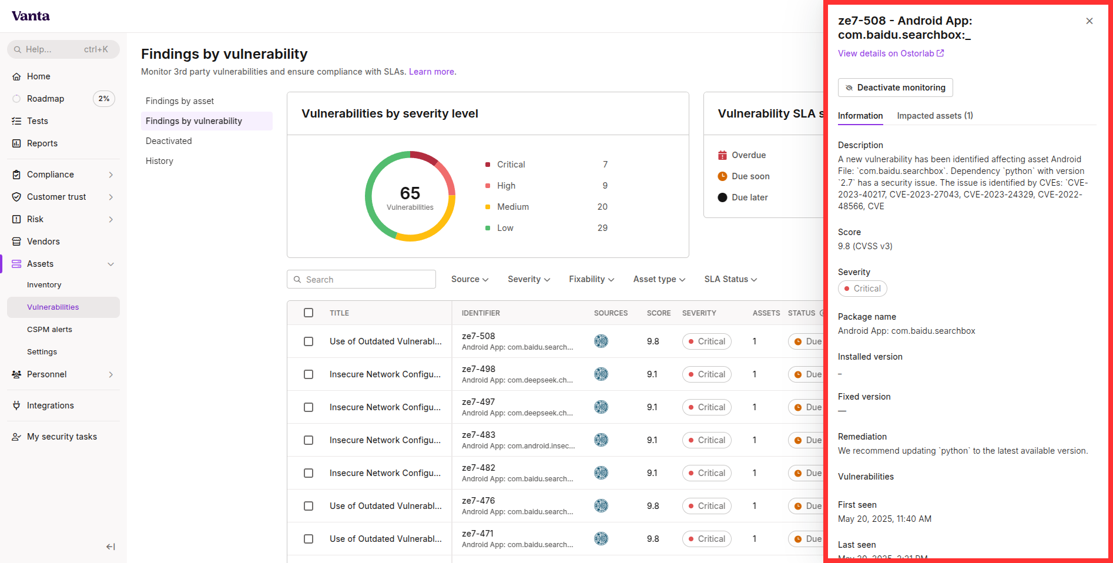Open the SLA Status filter dropdown

coord(731,279)
